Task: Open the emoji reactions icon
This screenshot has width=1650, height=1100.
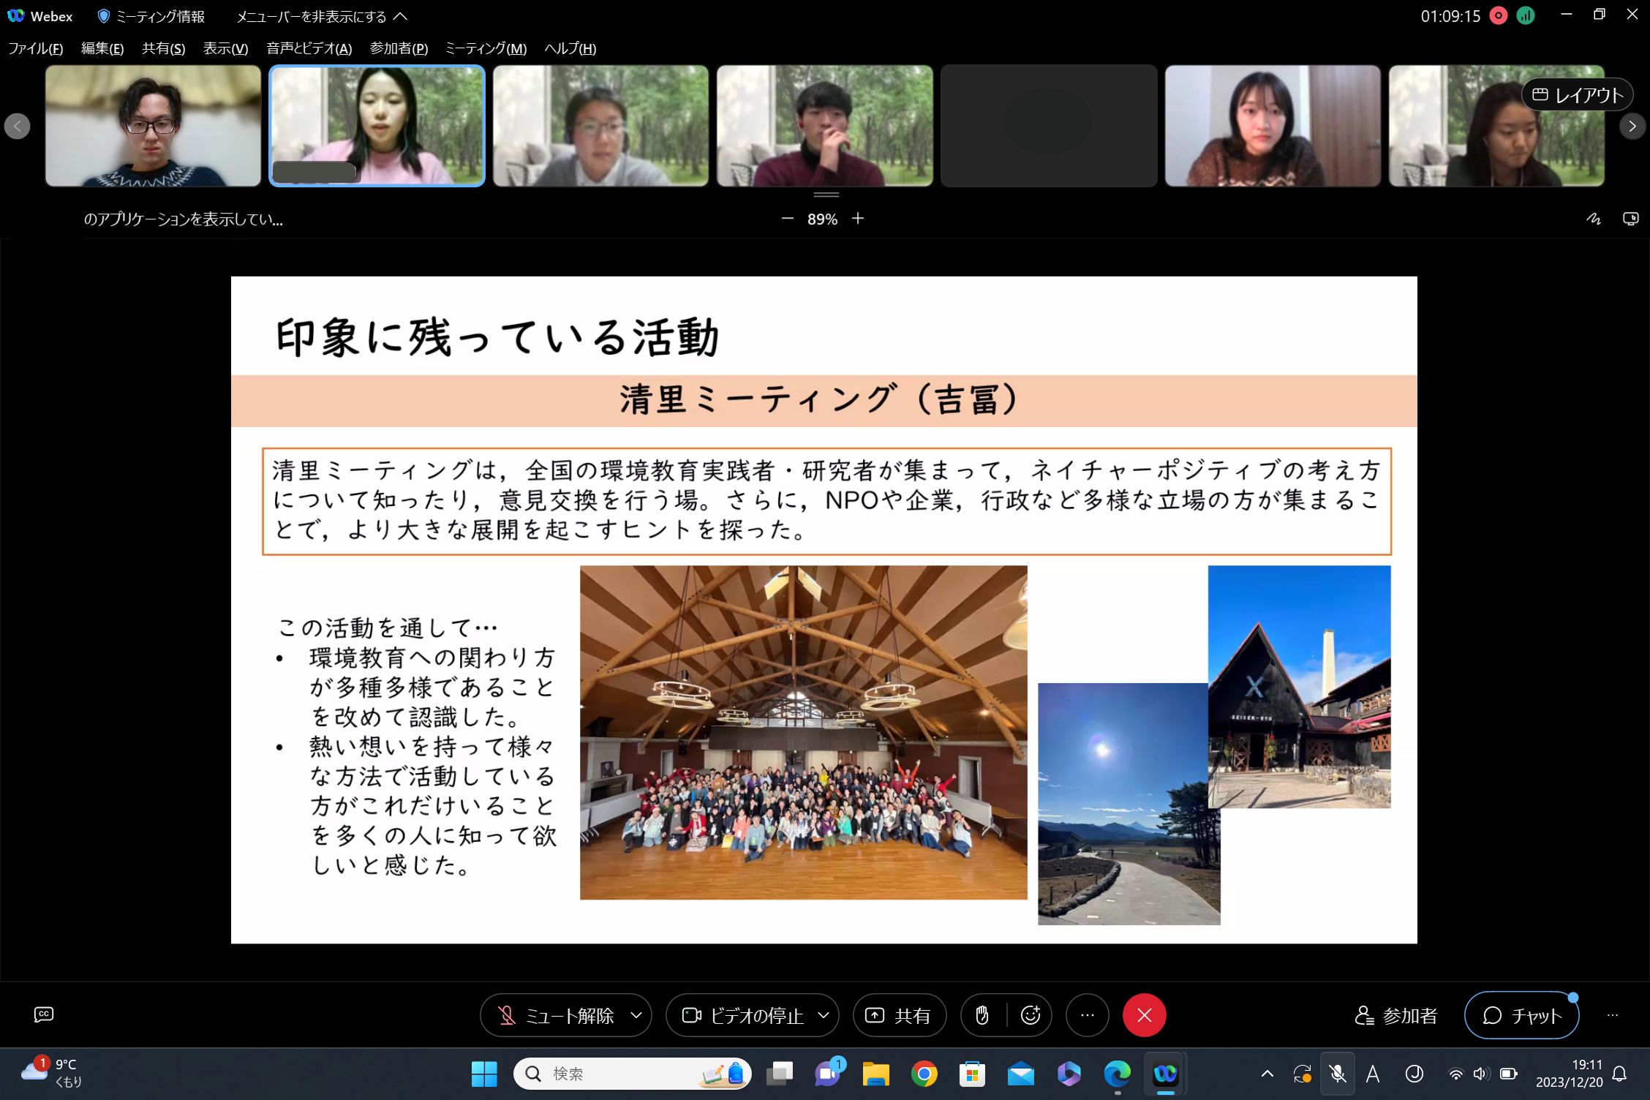Action: (x=1031, y=1015)
